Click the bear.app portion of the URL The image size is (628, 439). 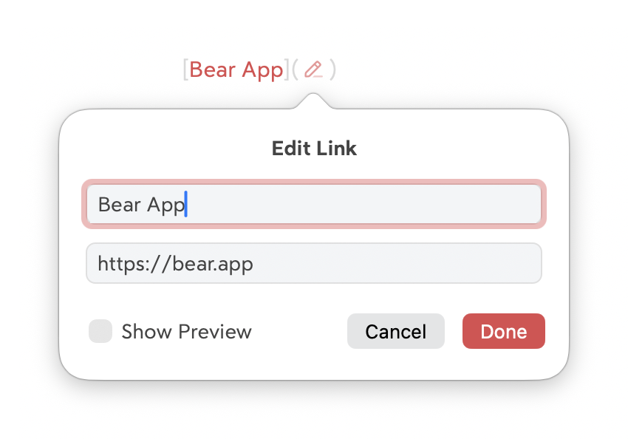coord(213,264)
